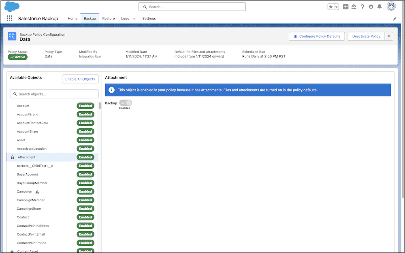Expand the Logs tab dropdown chevron
Viewport: 405px width, 253px height.
134,19
